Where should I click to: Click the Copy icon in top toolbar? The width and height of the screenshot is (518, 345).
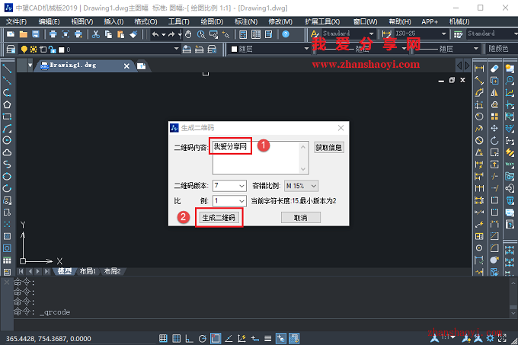pos(108,34)
